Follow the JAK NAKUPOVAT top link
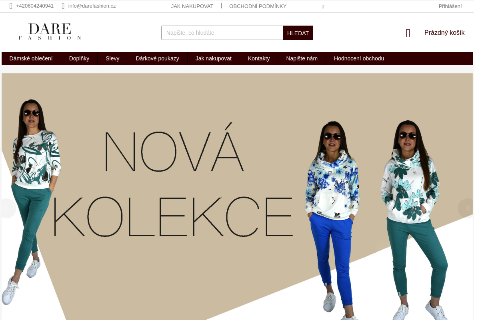This screenshot has width=480, height=320. [192, 6]
